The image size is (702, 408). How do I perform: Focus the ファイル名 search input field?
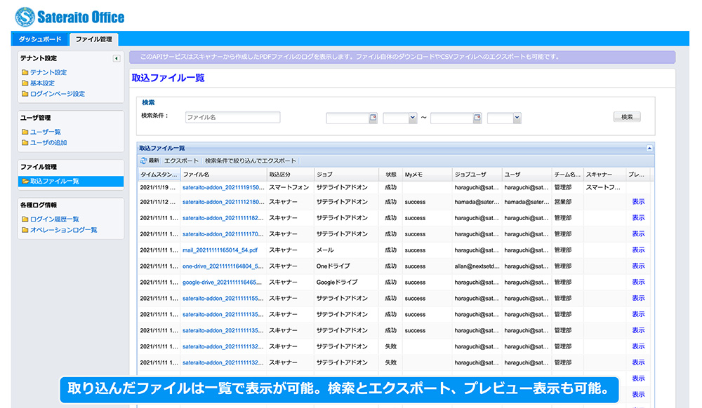[232, 118]
